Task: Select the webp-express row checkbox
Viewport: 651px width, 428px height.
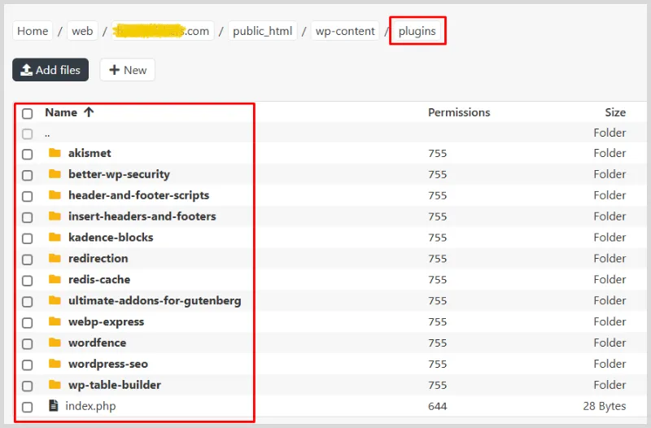Action: (x=28, y=322)
